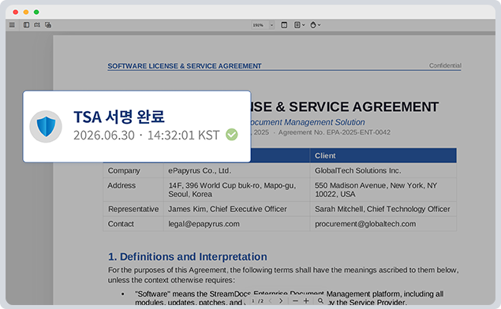Go to previous page with left chevron
This screenshot has height=309, width=501.
[271, 300]
